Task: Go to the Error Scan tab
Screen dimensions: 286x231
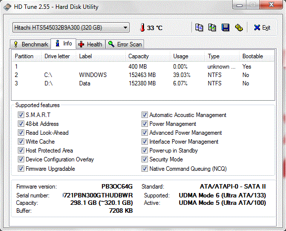Action: (x=125, y=44)
